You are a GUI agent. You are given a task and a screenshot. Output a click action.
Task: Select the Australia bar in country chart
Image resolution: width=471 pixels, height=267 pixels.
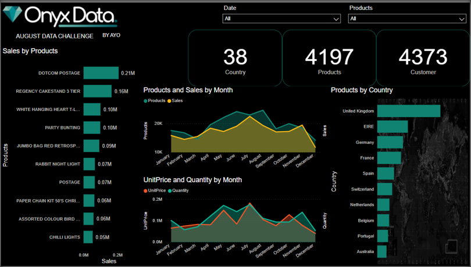point(381,251)
